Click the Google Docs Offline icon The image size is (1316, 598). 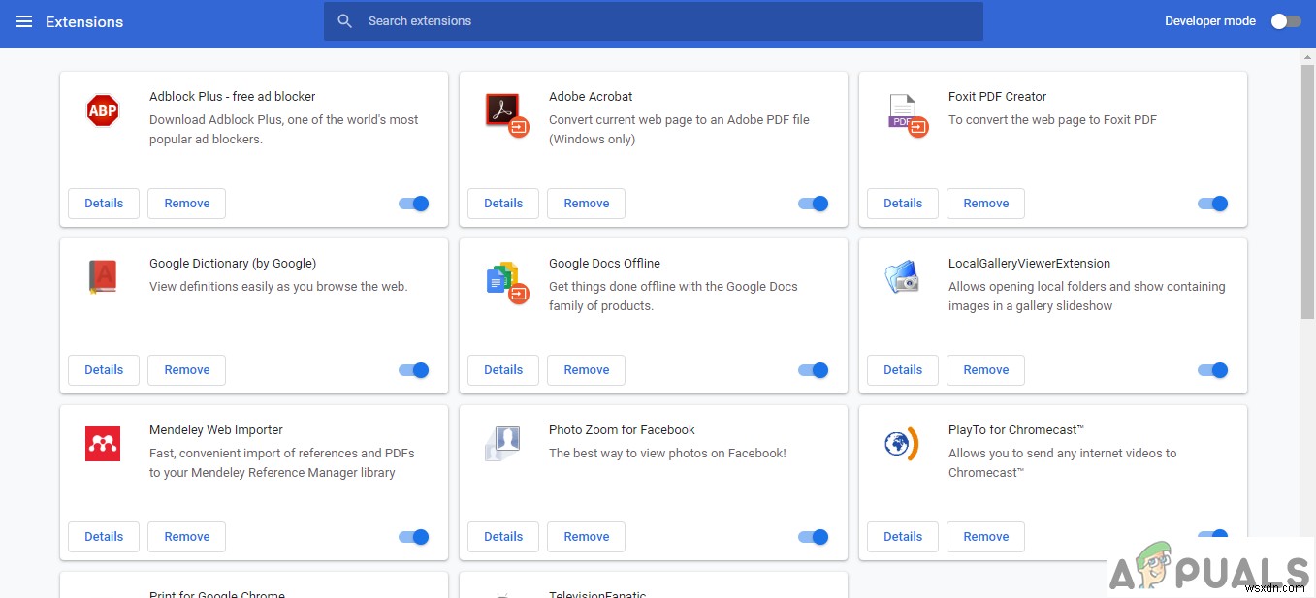click(x=504, y=280)
